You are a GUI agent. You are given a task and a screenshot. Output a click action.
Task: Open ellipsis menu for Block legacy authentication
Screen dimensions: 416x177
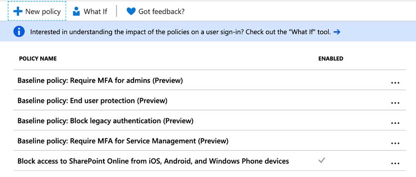click(x=395, y=123)
